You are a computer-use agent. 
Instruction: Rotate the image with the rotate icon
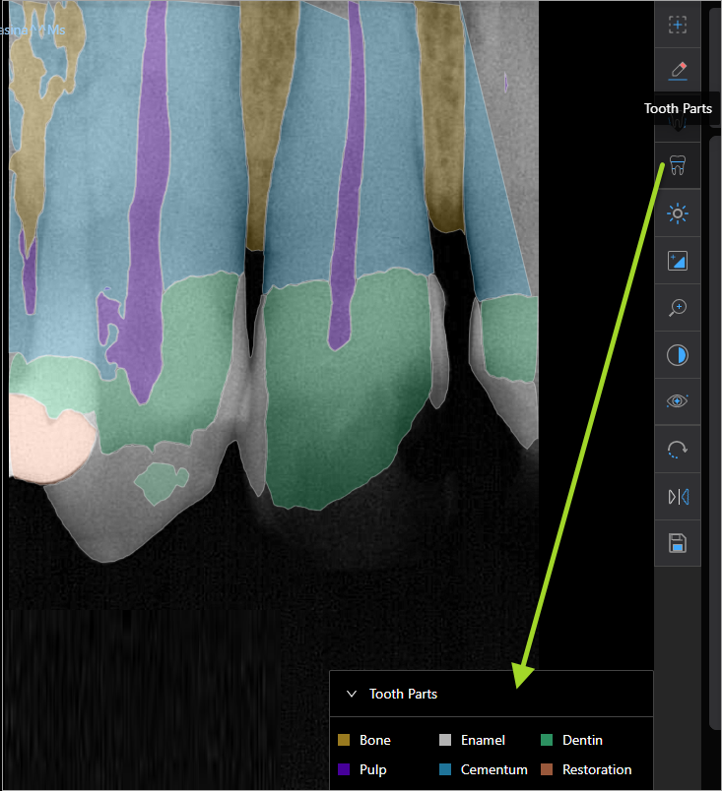[678, 450]
